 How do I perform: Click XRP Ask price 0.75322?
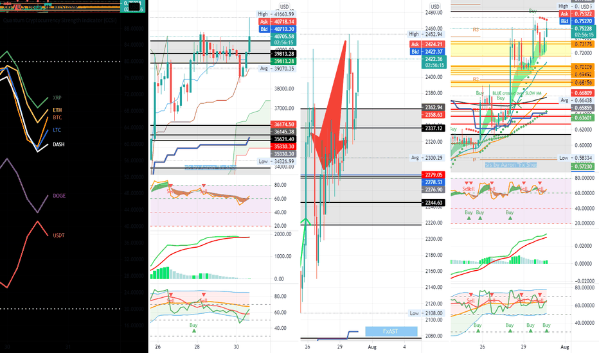(577, 14)
